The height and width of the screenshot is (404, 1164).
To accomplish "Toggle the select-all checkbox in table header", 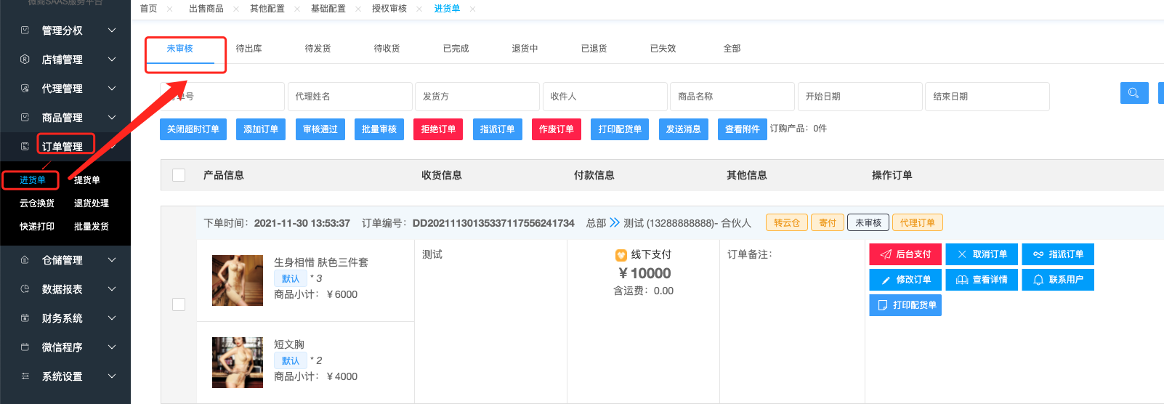I will click(x=179, y=175).
